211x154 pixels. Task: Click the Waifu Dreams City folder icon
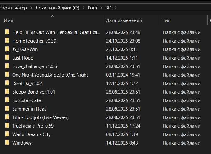pos(7,134)
